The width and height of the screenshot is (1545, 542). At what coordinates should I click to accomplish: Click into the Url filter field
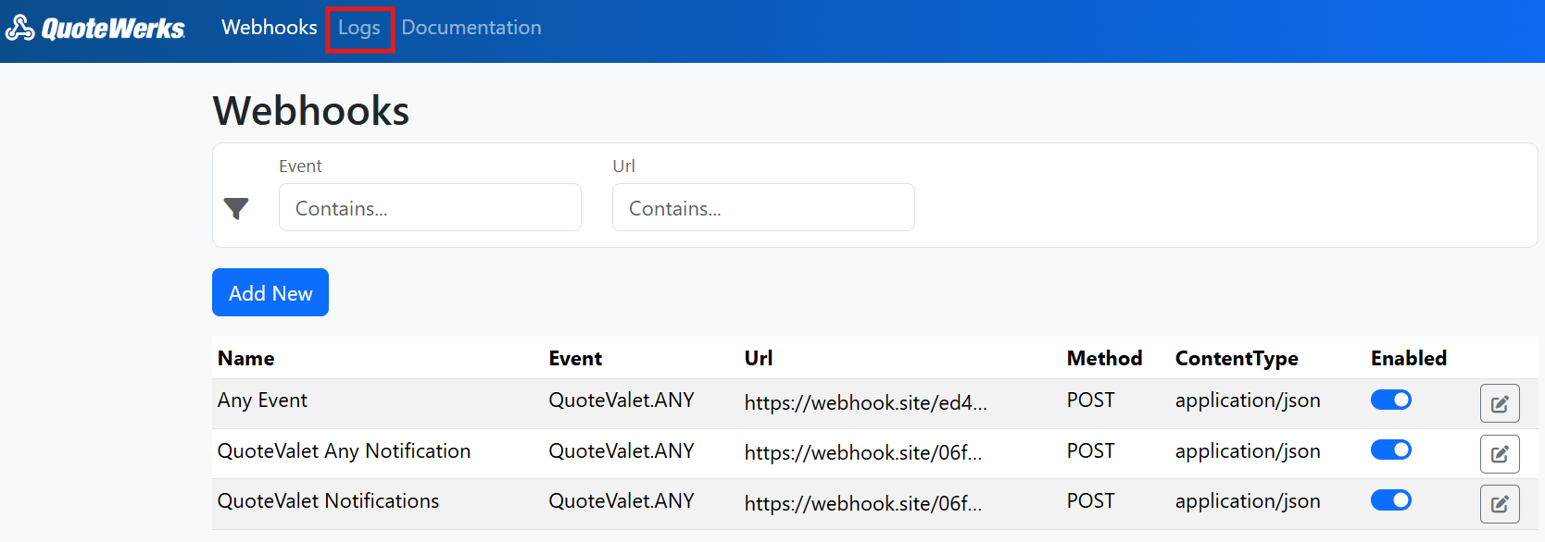(763, 208)
